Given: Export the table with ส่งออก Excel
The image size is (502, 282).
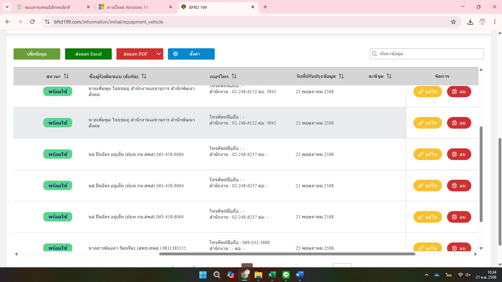Looking at the screenshot, I should point(88,54).
